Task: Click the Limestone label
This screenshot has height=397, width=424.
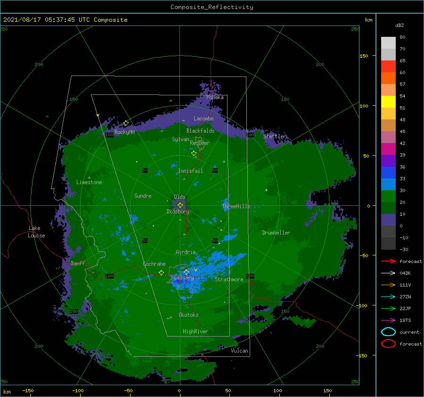Action: click(x=89, y=182)
